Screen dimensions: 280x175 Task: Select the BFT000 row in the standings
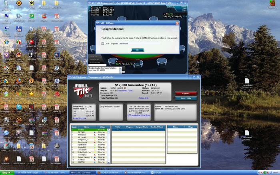point(89,132)
